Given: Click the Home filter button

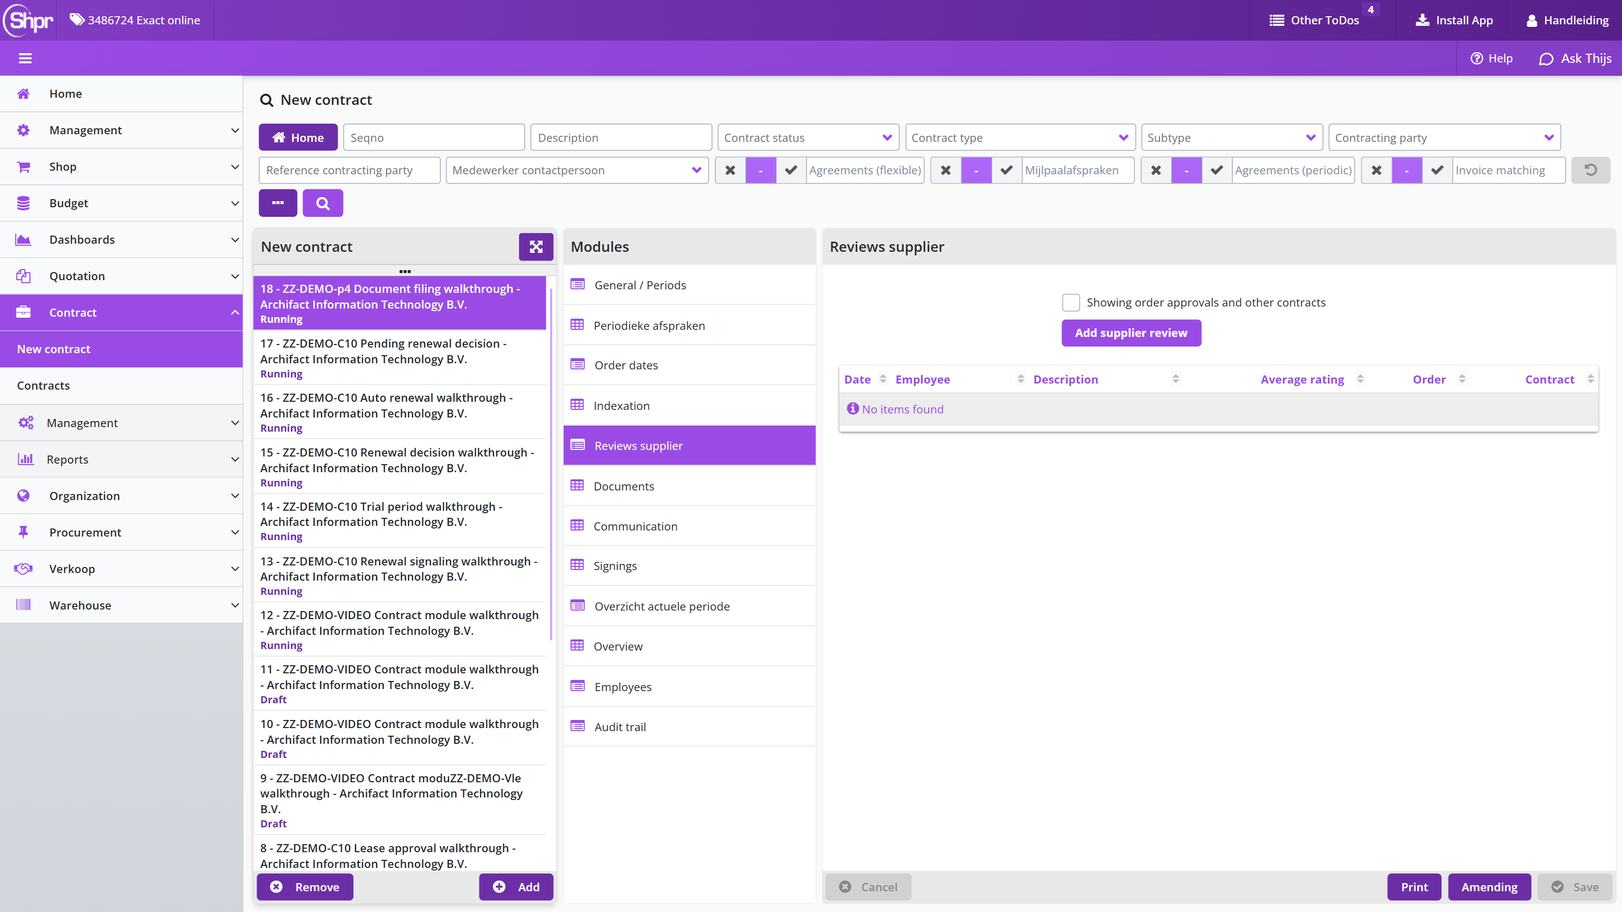Looking at the screenshot, I should pos(298,137).
